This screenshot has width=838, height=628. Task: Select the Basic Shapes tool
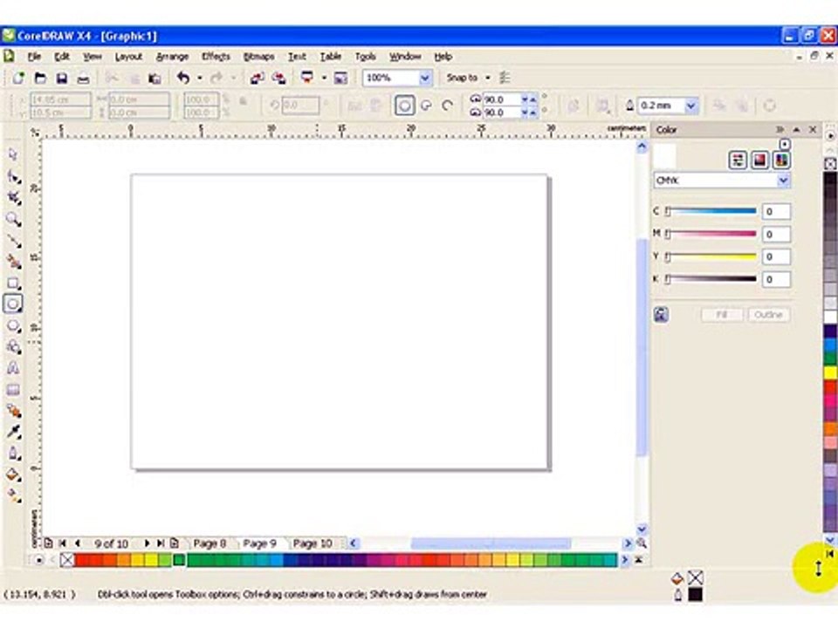pyautogui.click(x=13, y=347)
